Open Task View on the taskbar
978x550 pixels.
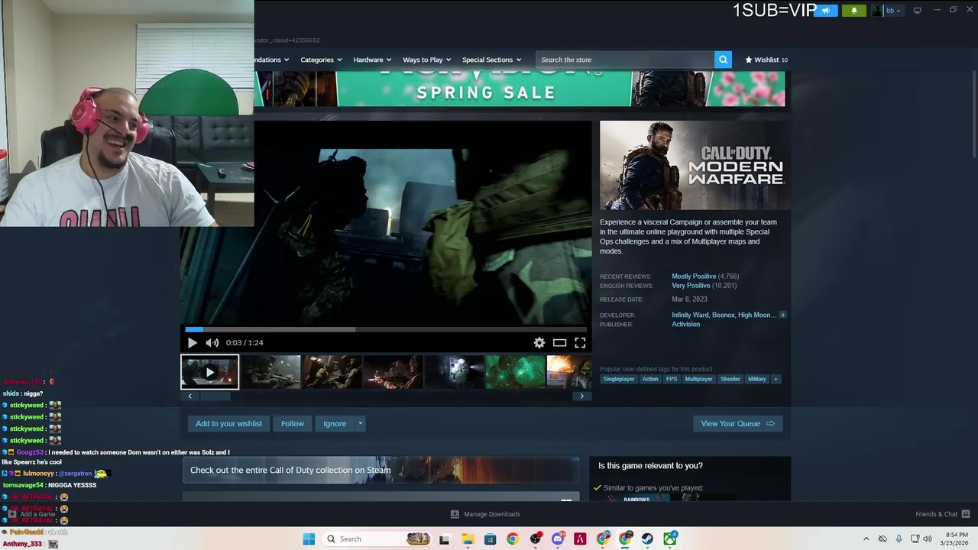[x=444, y=539]
